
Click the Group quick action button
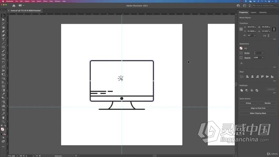click(248, 103)
